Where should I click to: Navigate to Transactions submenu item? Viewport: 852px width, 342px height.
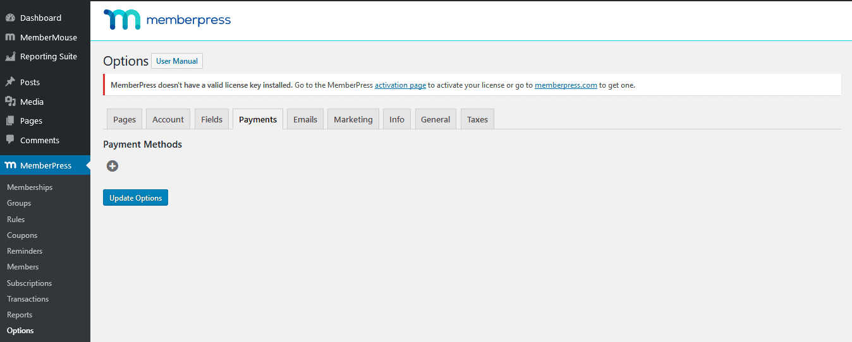tap(28, 299)
